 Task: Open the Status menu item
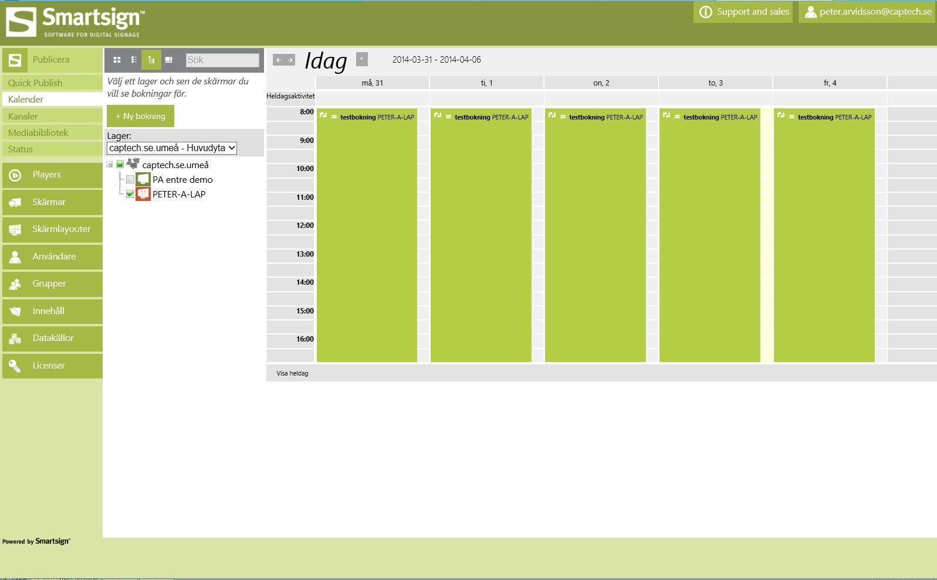click(52, 149)
